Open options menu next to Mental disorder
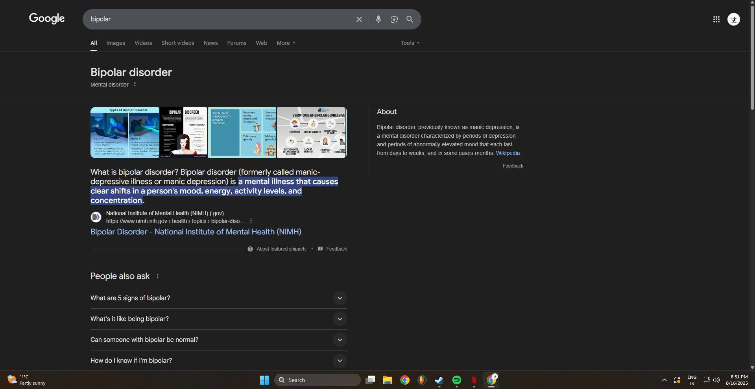Viewport: 755px width, 389px height. (x=135, y=84)
